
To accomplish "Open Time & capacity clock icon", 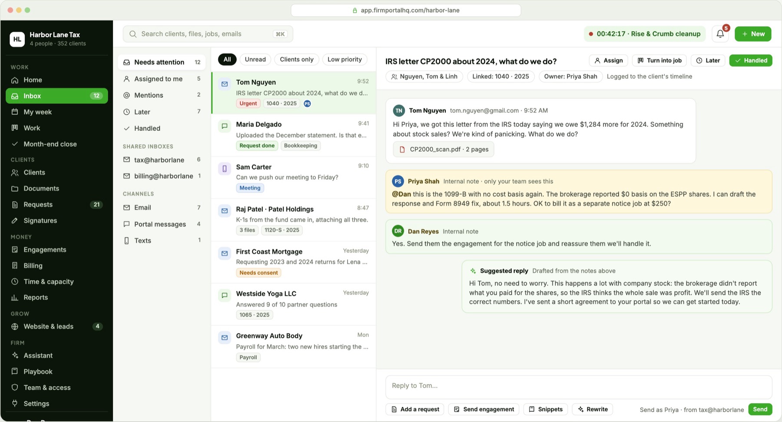I will (15, 282).
